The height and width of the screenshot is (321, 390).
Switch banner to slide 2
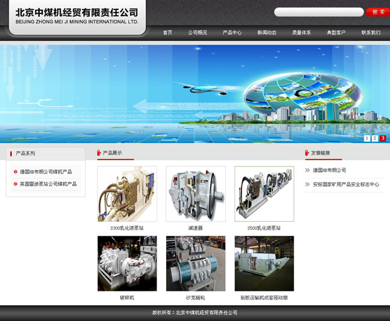tap(375, 138)
